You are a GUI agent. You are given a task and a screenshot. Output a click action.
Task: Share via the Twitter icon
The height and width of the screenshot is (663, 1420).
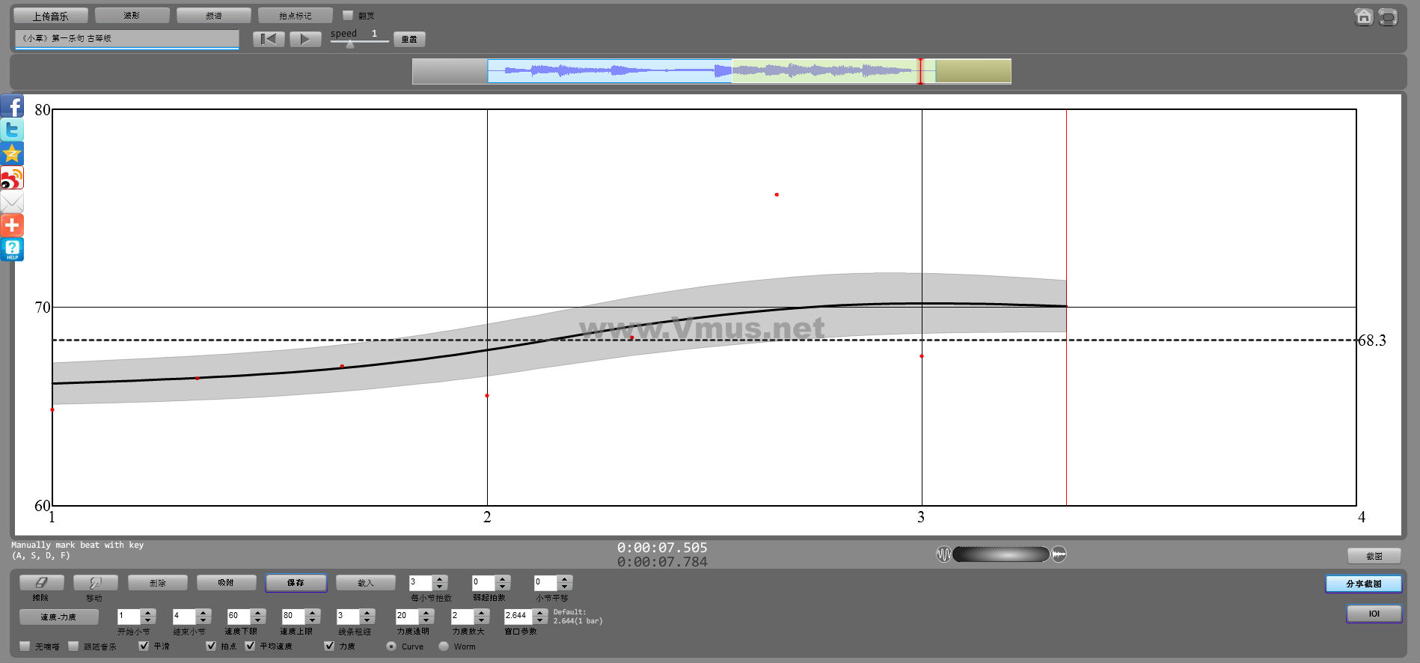point(12,129)
